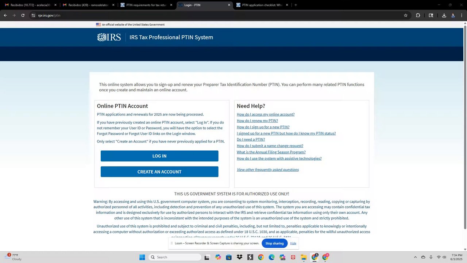This screenshot has width=467, height=263.
Task: Switch to PTIN requirements for tax return tab
Action: 146,5
